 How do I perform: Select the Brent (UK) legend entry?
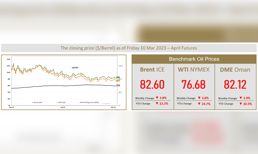[x=37, y=102]
